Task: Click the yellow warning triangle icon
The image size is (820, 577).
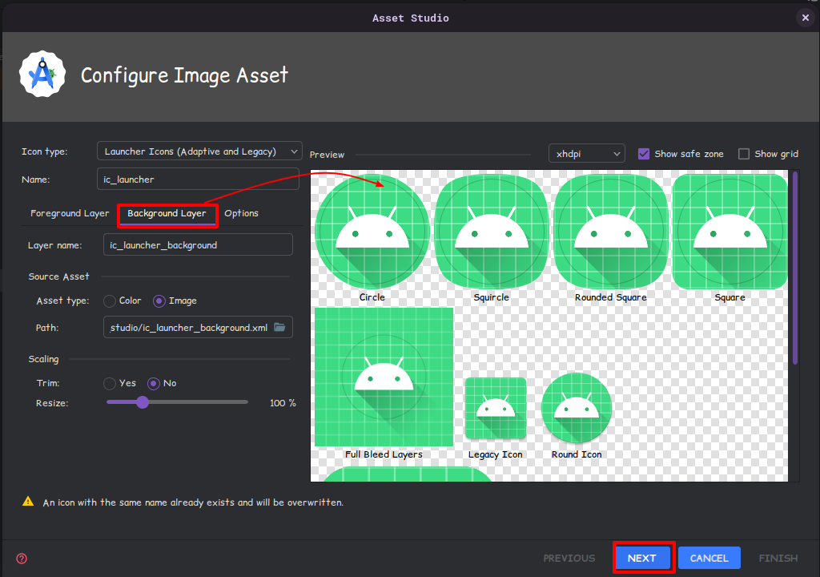Action: (x=28, y=502)
